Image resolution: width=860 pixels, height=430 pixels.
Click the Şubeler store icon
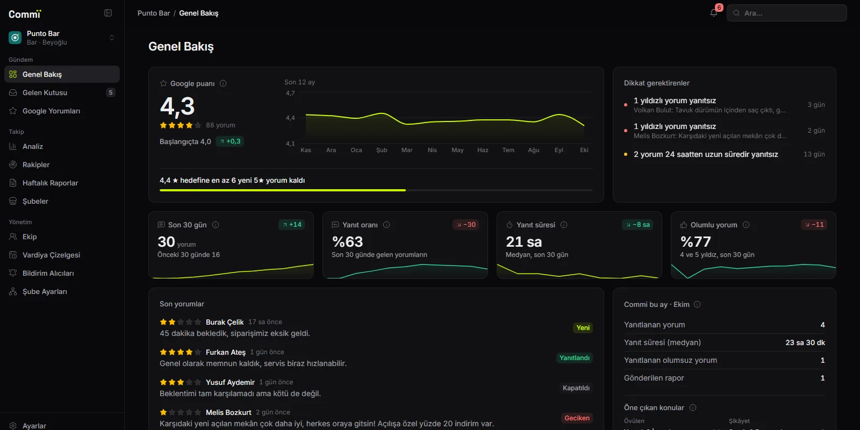click(13, 201)
